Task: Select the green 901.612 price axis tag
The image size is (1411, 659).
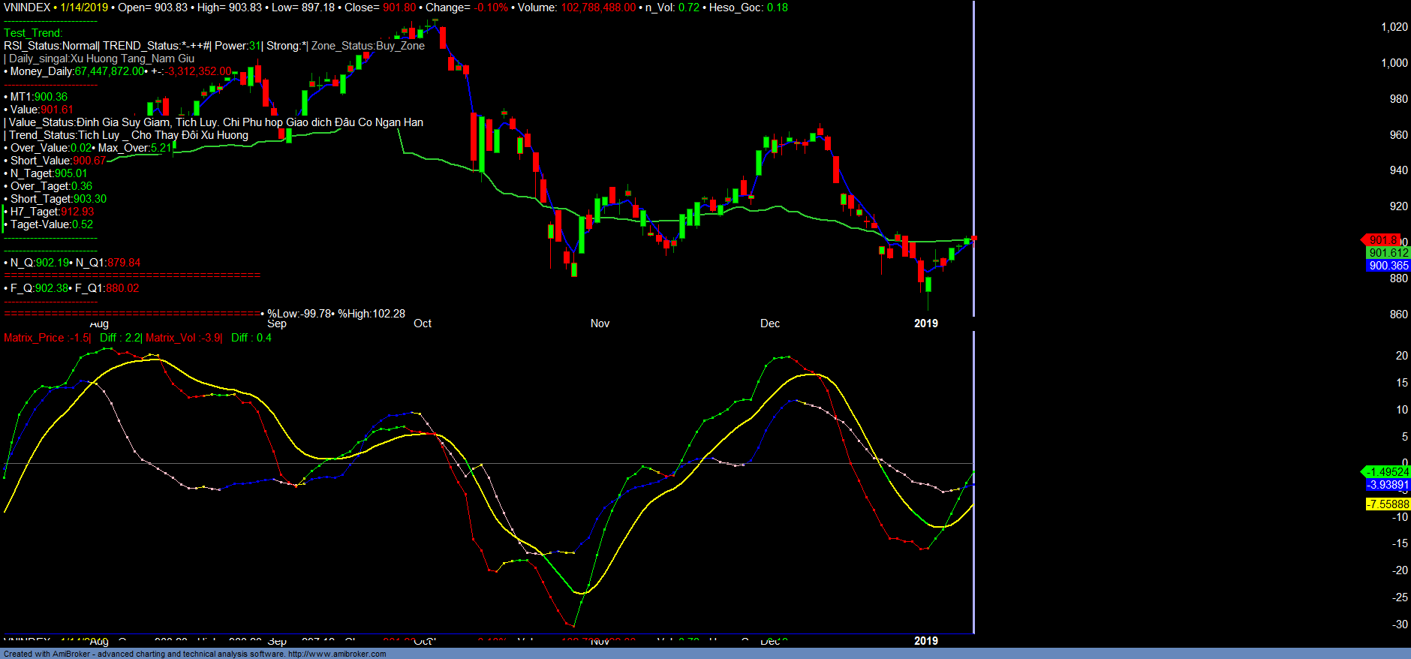Action: [x=1388, y=253]
